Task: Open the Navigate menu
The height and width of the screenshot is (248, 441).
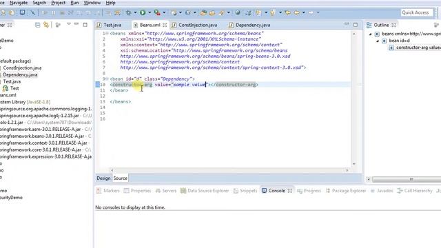Action: 19,3
